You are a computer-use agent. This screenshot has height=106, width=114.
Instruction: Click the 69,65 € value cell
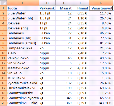pos(101,88)
